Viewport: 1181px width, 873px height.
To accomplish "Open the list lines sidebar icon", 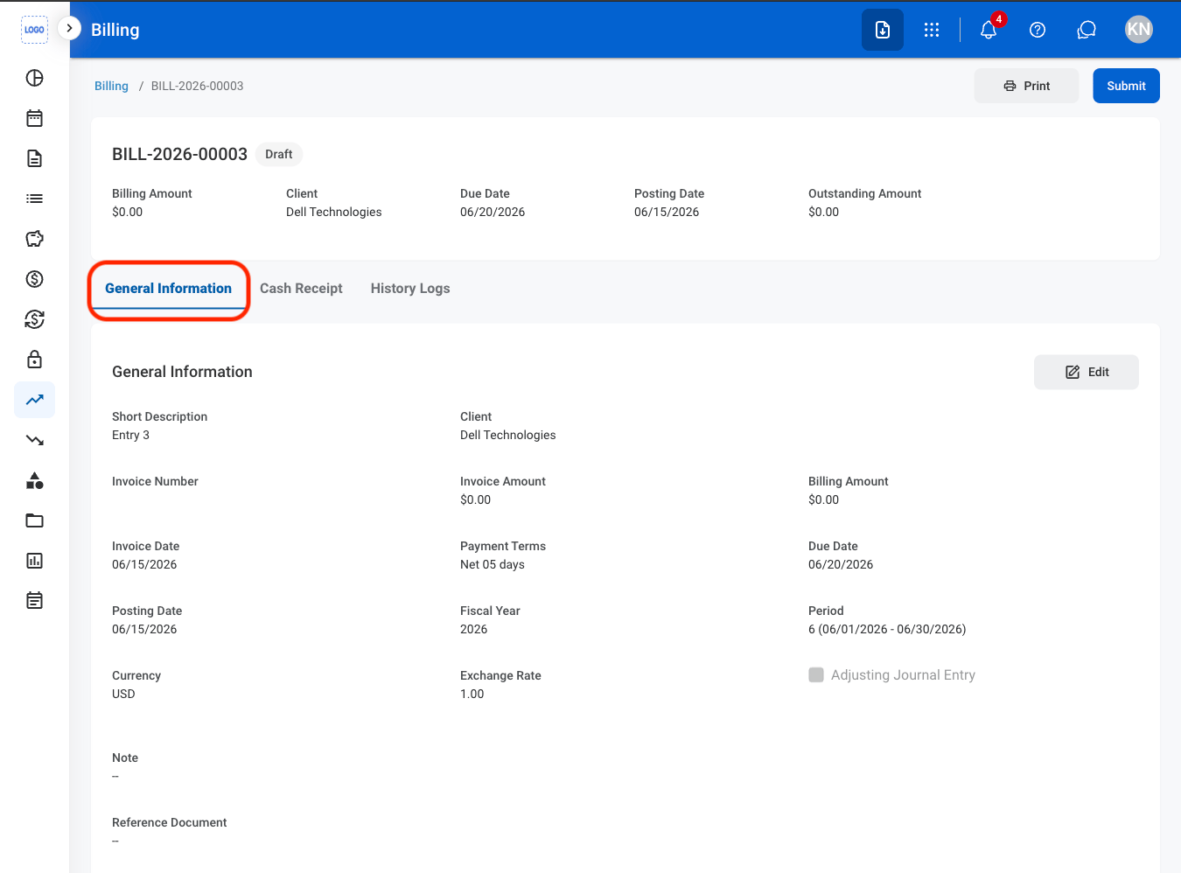I will [x=34, y=199].
